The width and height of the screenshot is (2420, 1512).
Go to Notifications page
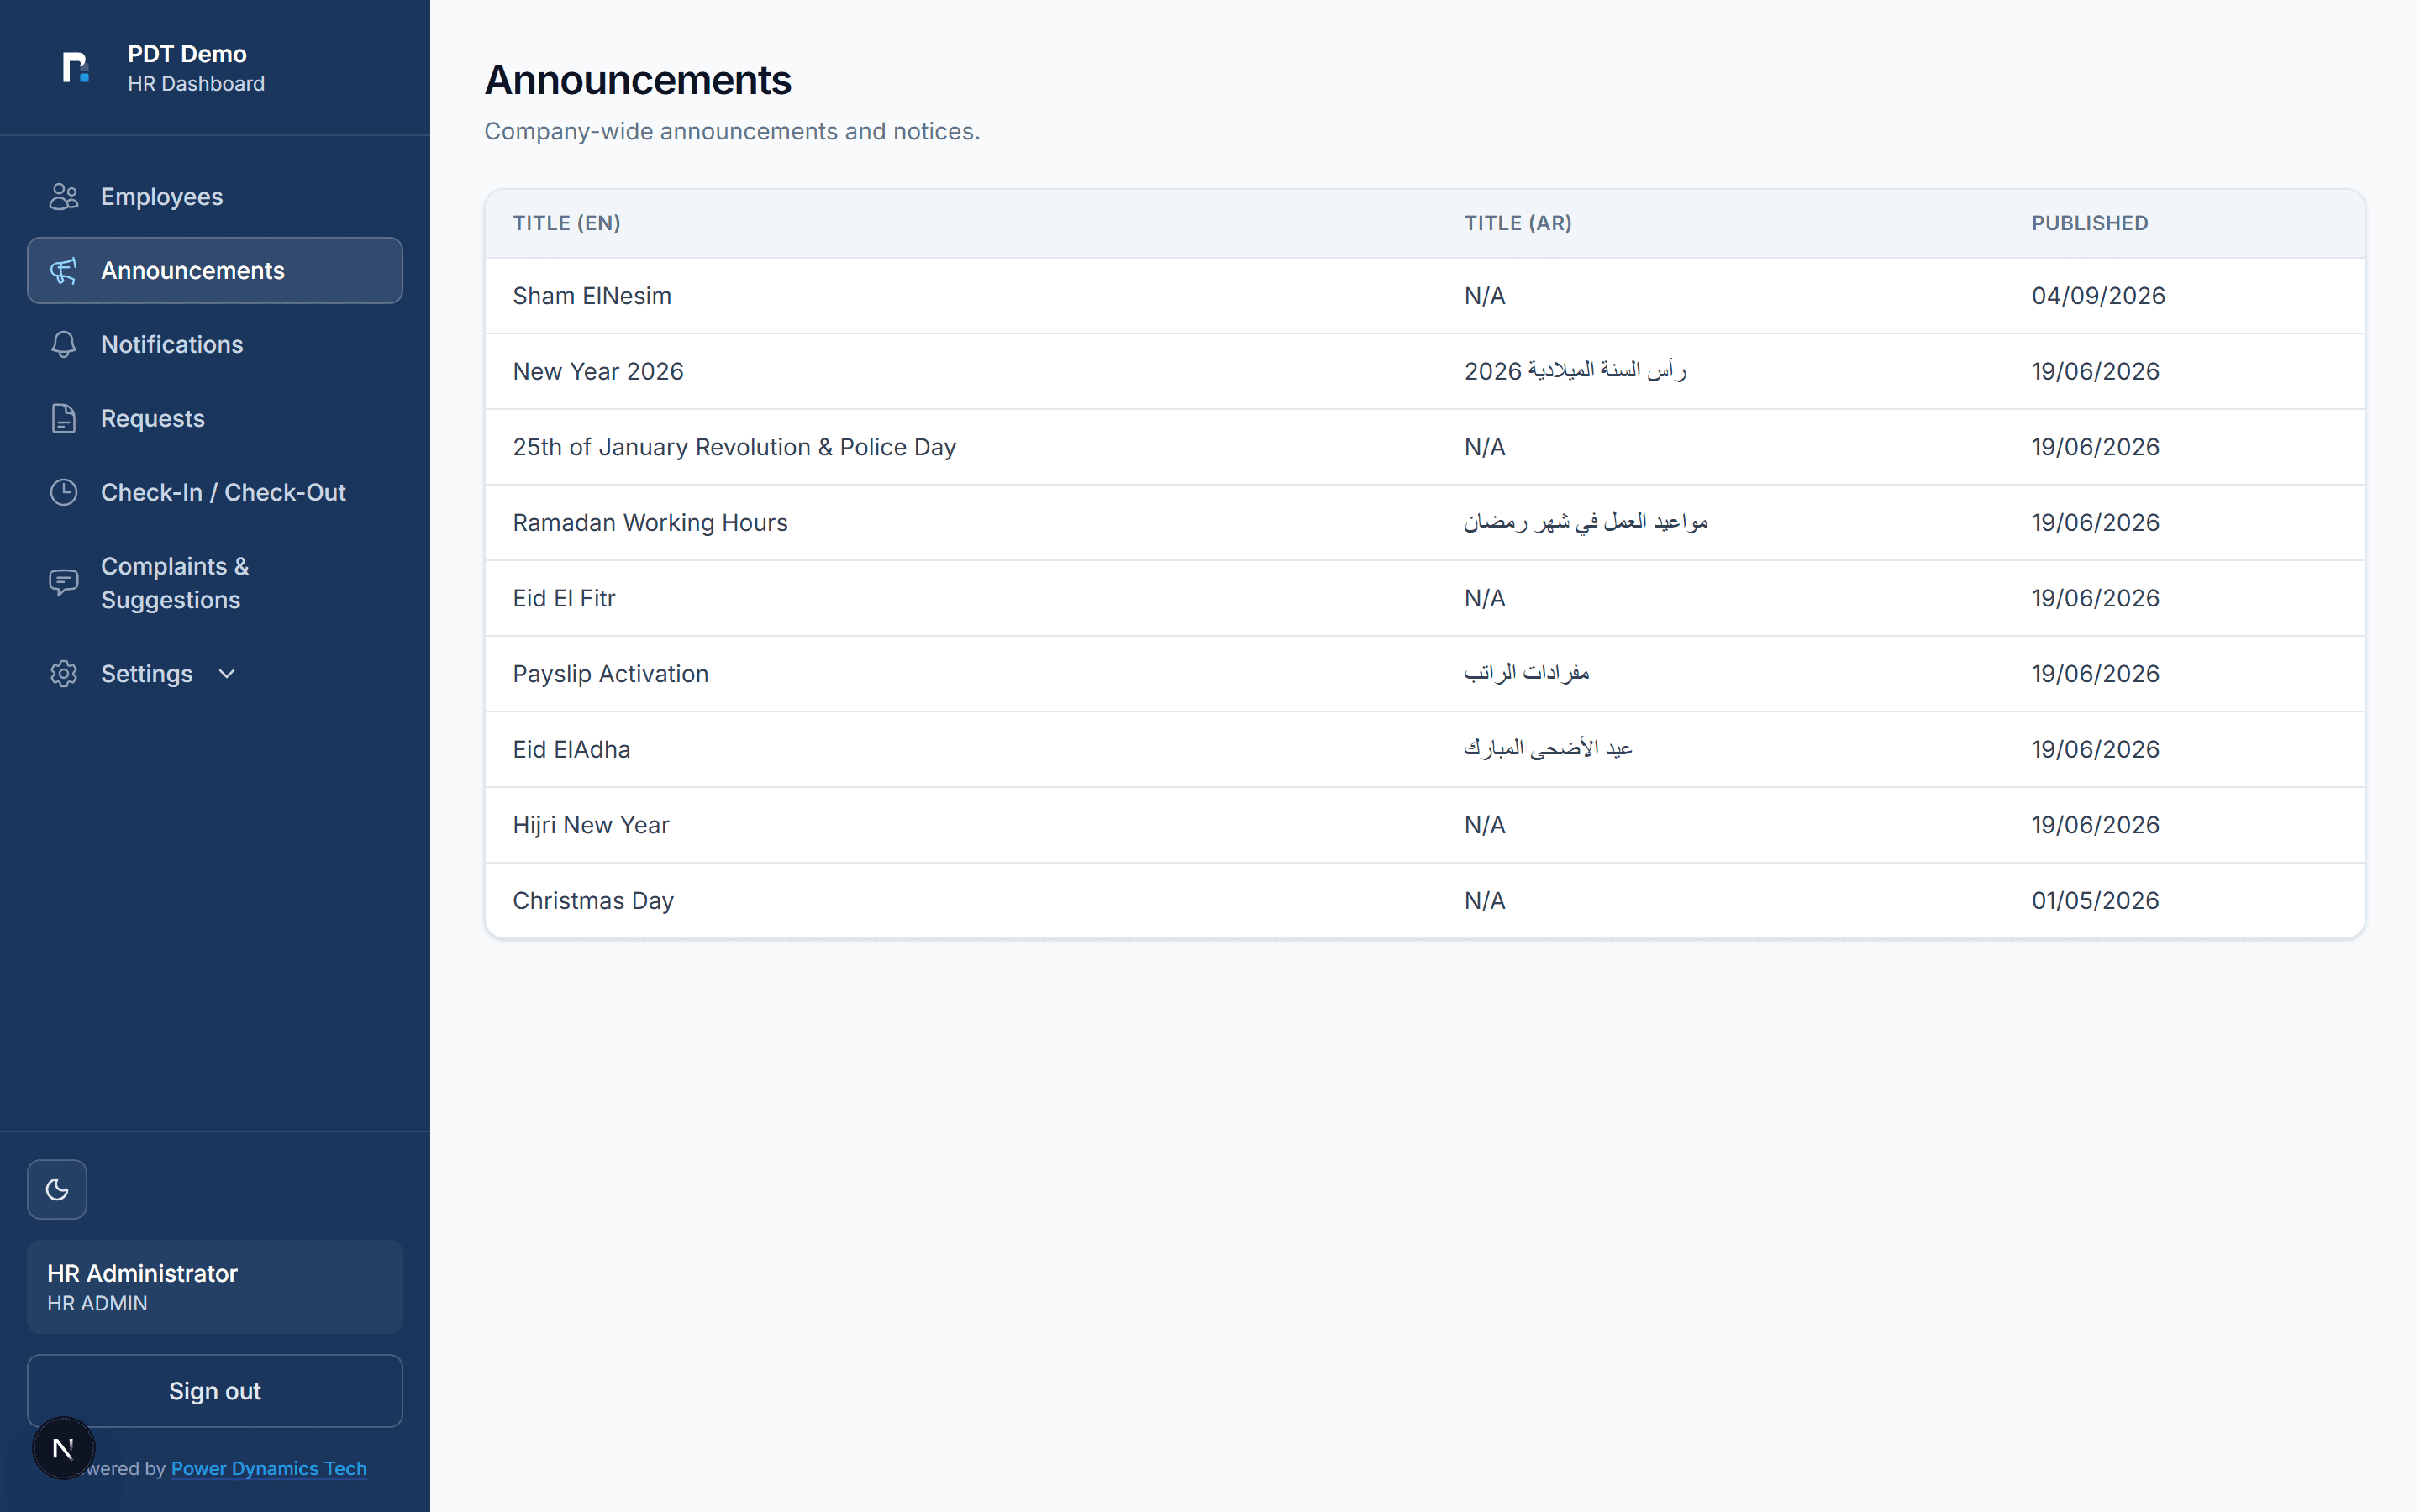pyautogui.click(x=215, y=345)
